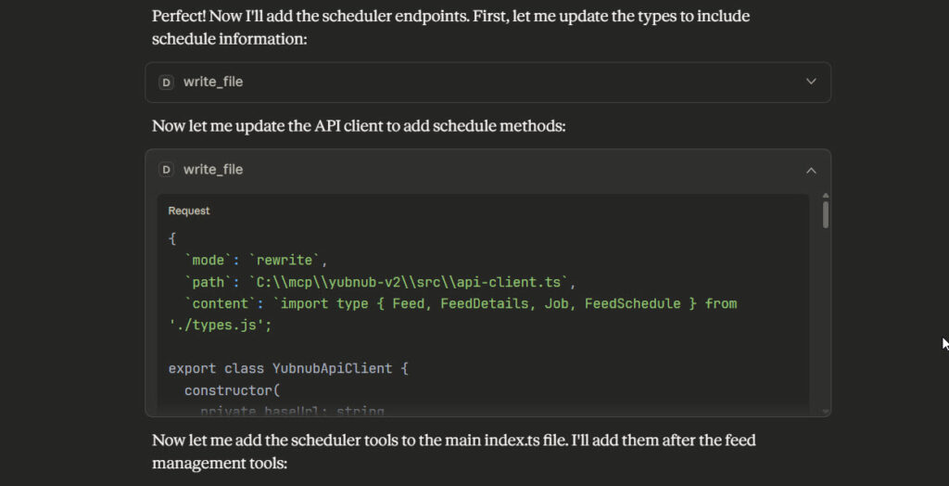Click the 'update the API client' sentence
The height and width of the screenshot is (486, 949).
(359, 125)
